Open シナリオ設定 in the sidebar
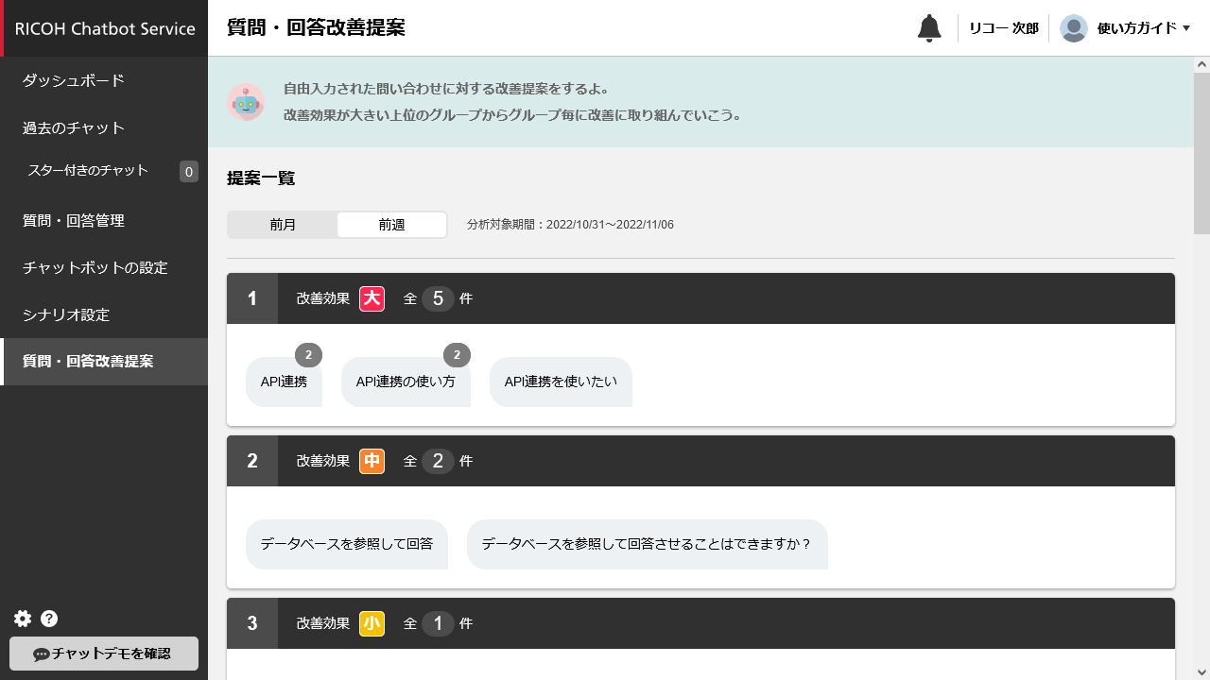Screen dimensions: 1210x680 66,314
